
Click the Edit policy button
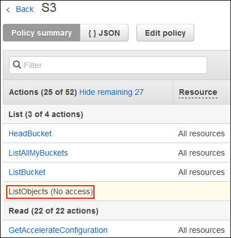point(165,33)
